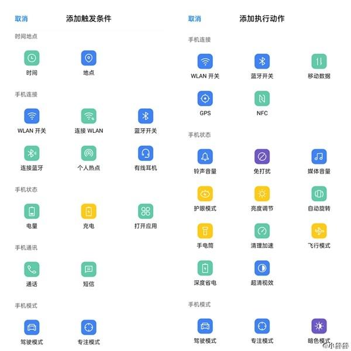351x351 pixels.
Task: Select 蓝牙开关 in trigger conditions panel
Action: (x=146, y=116)
